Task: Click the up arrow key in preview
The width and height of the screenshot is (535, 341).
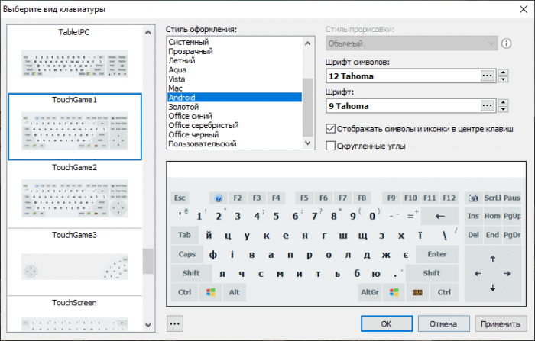Action: (493, 259)
